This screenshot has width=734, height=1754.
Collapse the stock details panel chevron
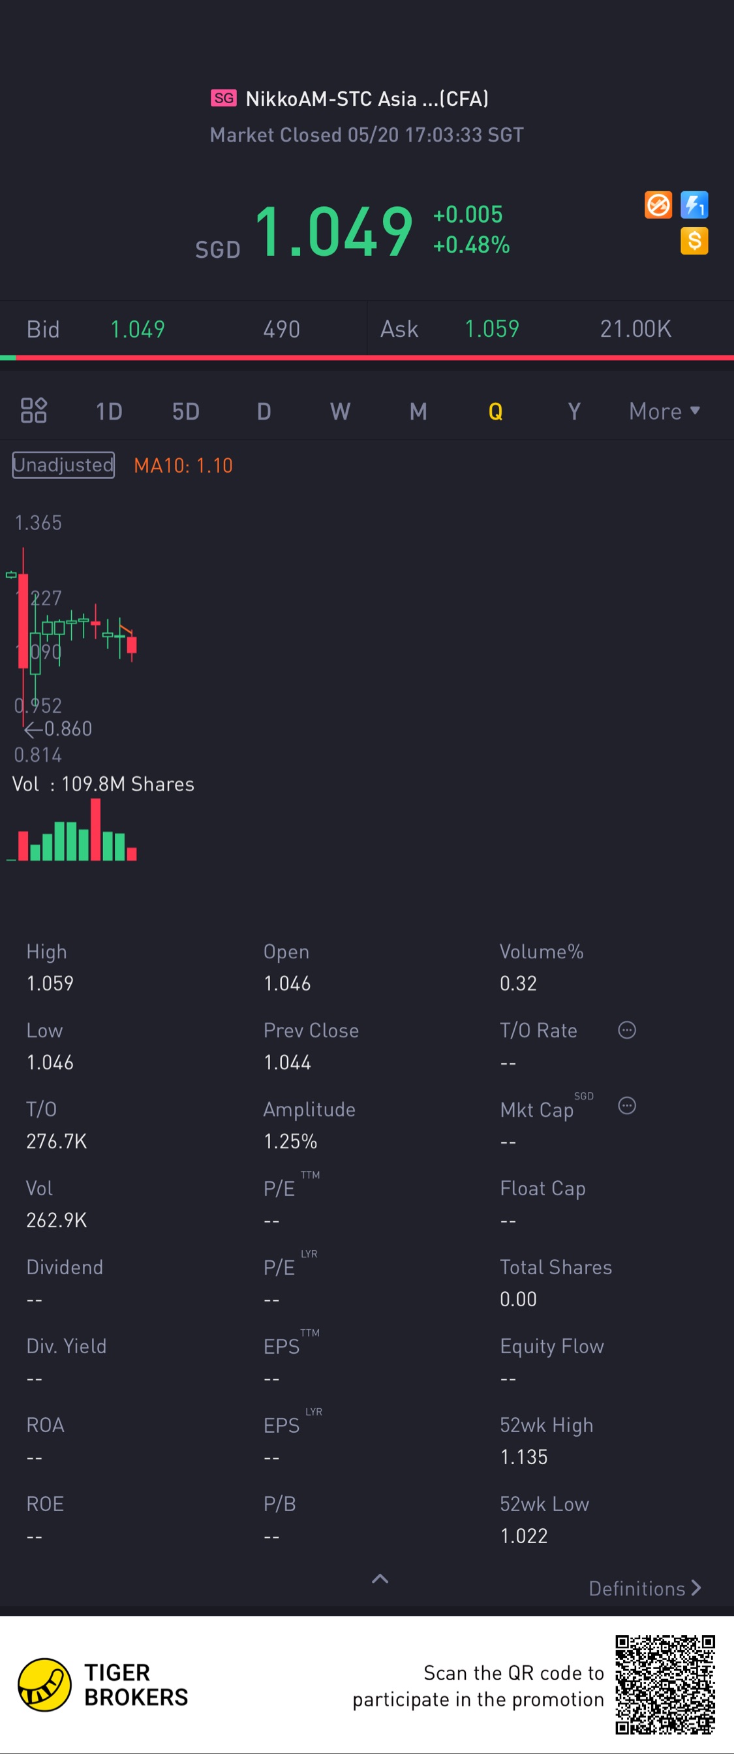[x=380, y=1579]
